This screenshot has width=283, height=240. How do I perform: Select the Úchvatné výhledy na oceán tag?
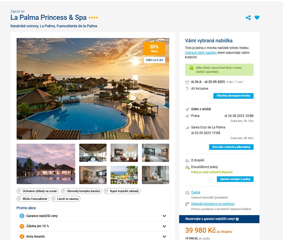pos(37,191)
